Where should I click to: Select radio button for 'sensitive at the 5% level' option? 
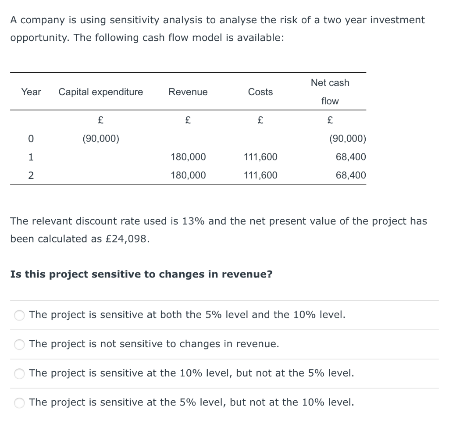click(19, 403)
